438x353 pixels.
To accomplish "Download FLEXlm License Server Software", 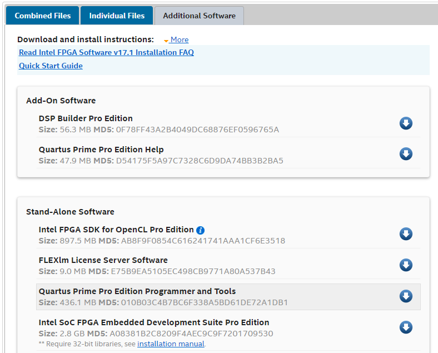I will pyautogui.click(x=406, y=265).
